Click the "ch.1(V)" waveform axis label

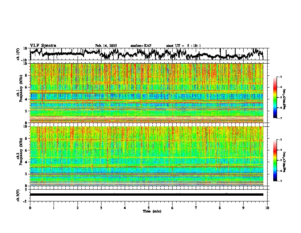pyautogui.click(x=18, y=54)
